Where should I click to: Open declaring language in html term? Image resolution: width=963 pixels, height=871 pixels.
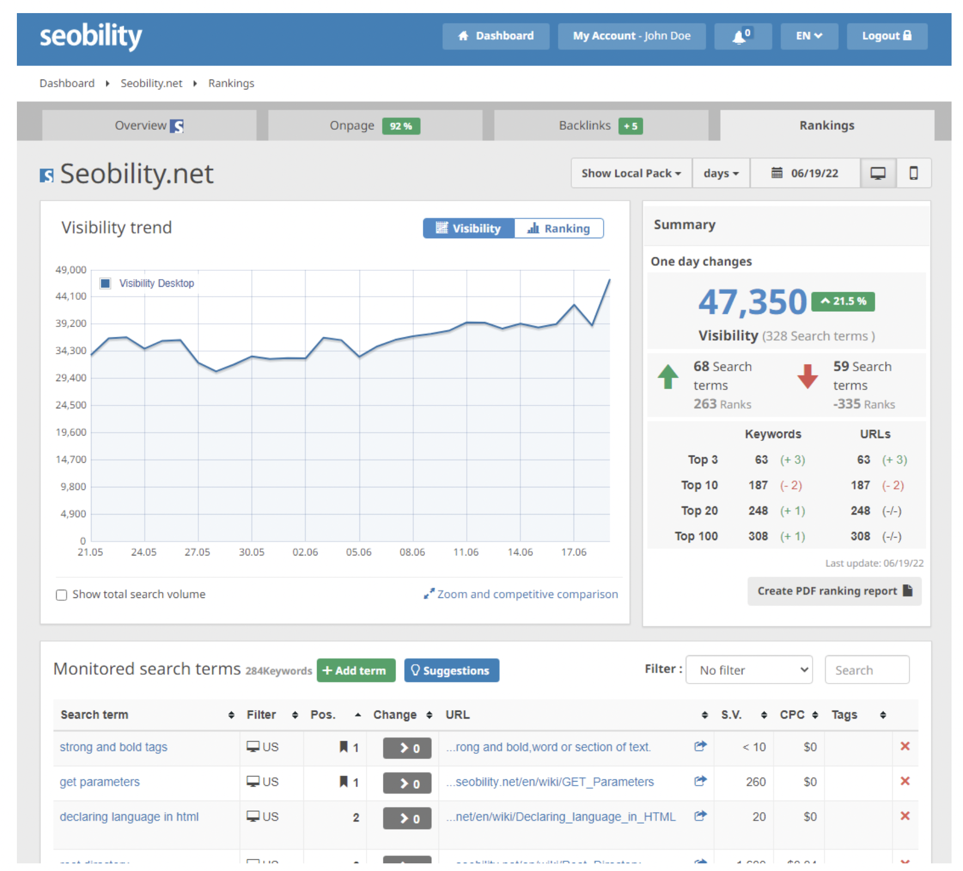click(x=129, y=816)
